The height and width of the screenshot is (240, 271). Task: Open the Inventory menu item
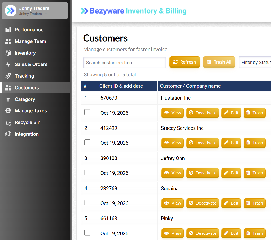(25, 53)
